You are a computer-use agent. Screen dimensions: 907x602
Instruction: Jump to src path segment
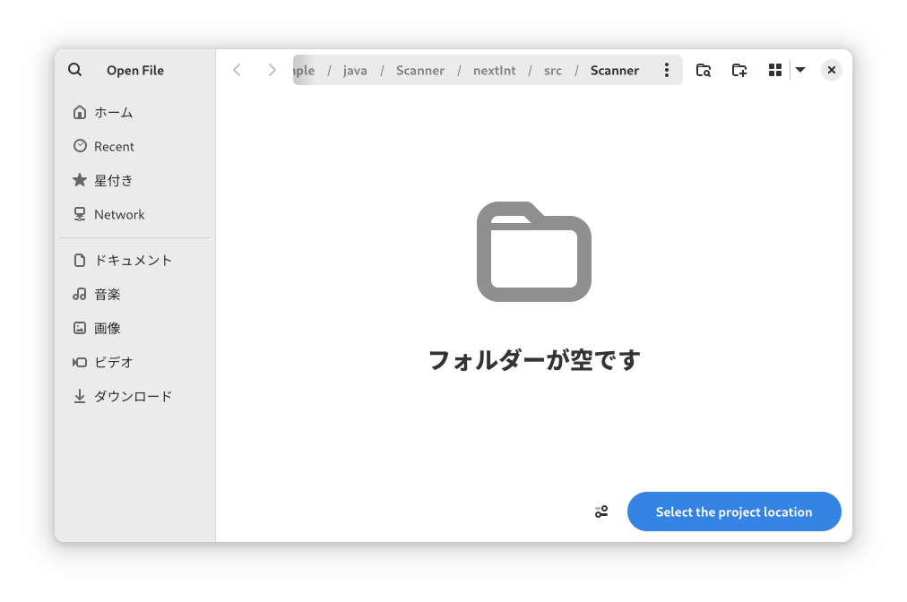(552, 71)
